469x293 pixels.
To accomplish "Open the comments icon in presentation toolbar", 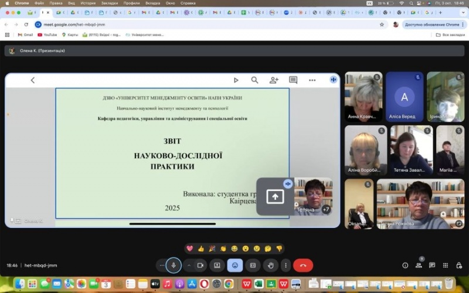I will point(293,80).
